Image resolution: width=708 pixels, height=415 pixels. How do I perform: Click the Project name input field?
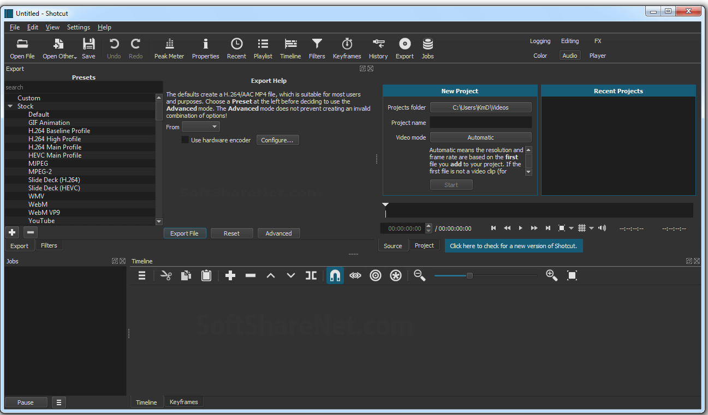pyautogui.click(x=480, y=122)
